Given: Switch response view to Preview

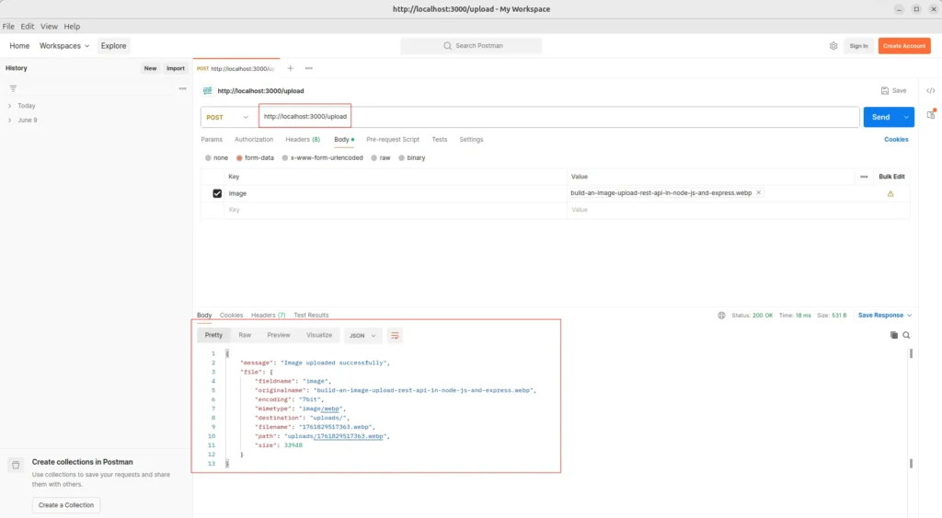Looking at the screenshot, I should (x=278, y=335).
